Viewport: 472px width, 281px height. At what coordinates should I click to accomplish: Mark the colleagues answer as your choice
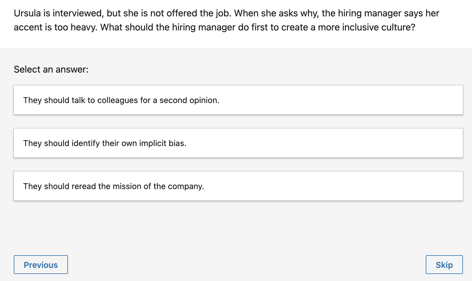click(238, 100)
